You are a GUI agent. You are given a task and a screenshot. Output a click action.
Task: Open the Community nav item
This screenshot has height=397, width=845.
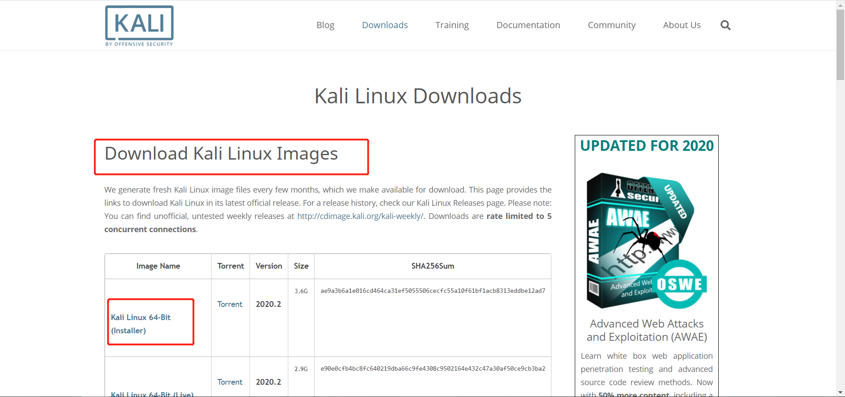coord(611,25)
